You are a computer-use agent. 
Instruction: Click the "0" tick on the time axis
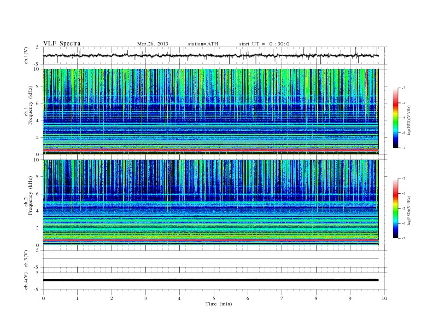pyautogui.click(x=43, y=298)
